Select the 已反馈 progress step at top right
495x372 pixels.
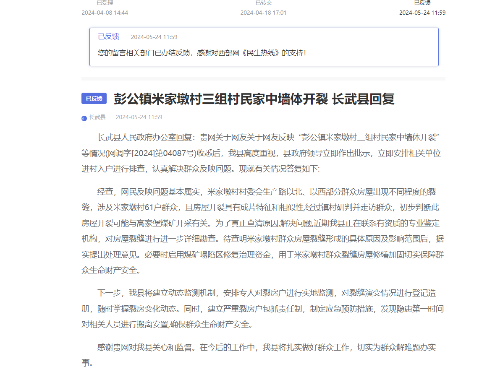point(422,3)
